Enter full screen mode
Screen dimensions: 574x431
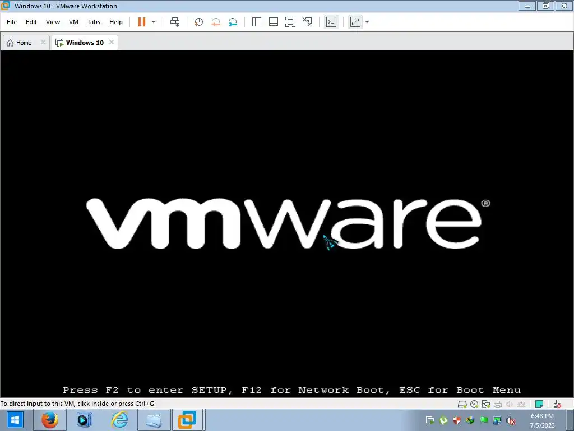click(x=290, y=22)
